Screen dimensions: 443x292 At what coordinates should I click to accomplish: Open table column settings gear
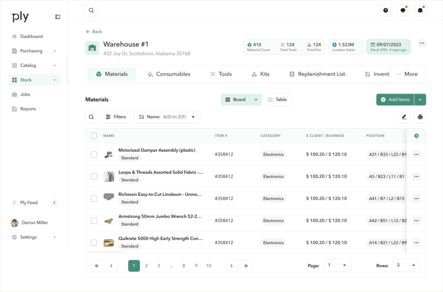416,136
